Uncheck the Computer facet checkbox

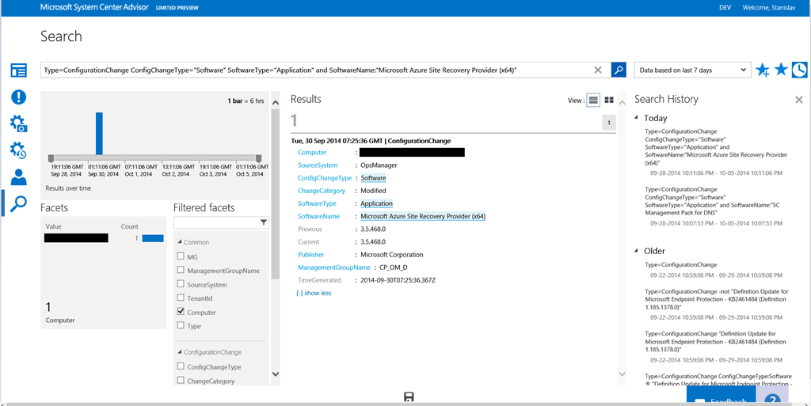tap(181, 313)
